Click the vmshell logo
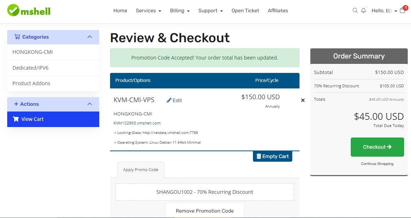Viewport: 411px width, 218px height. tap(29, 10)
